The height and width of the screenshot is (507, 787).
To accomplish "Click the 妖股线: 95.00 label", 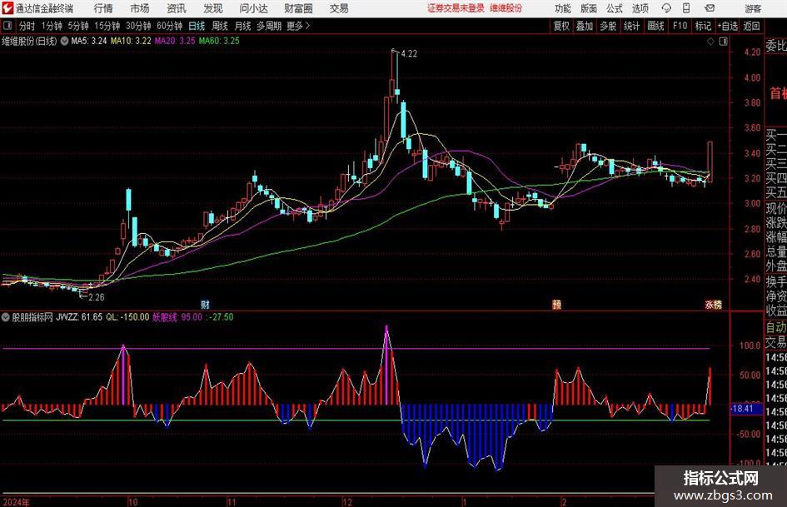I will pyautogui.click(x=177, y=317).
